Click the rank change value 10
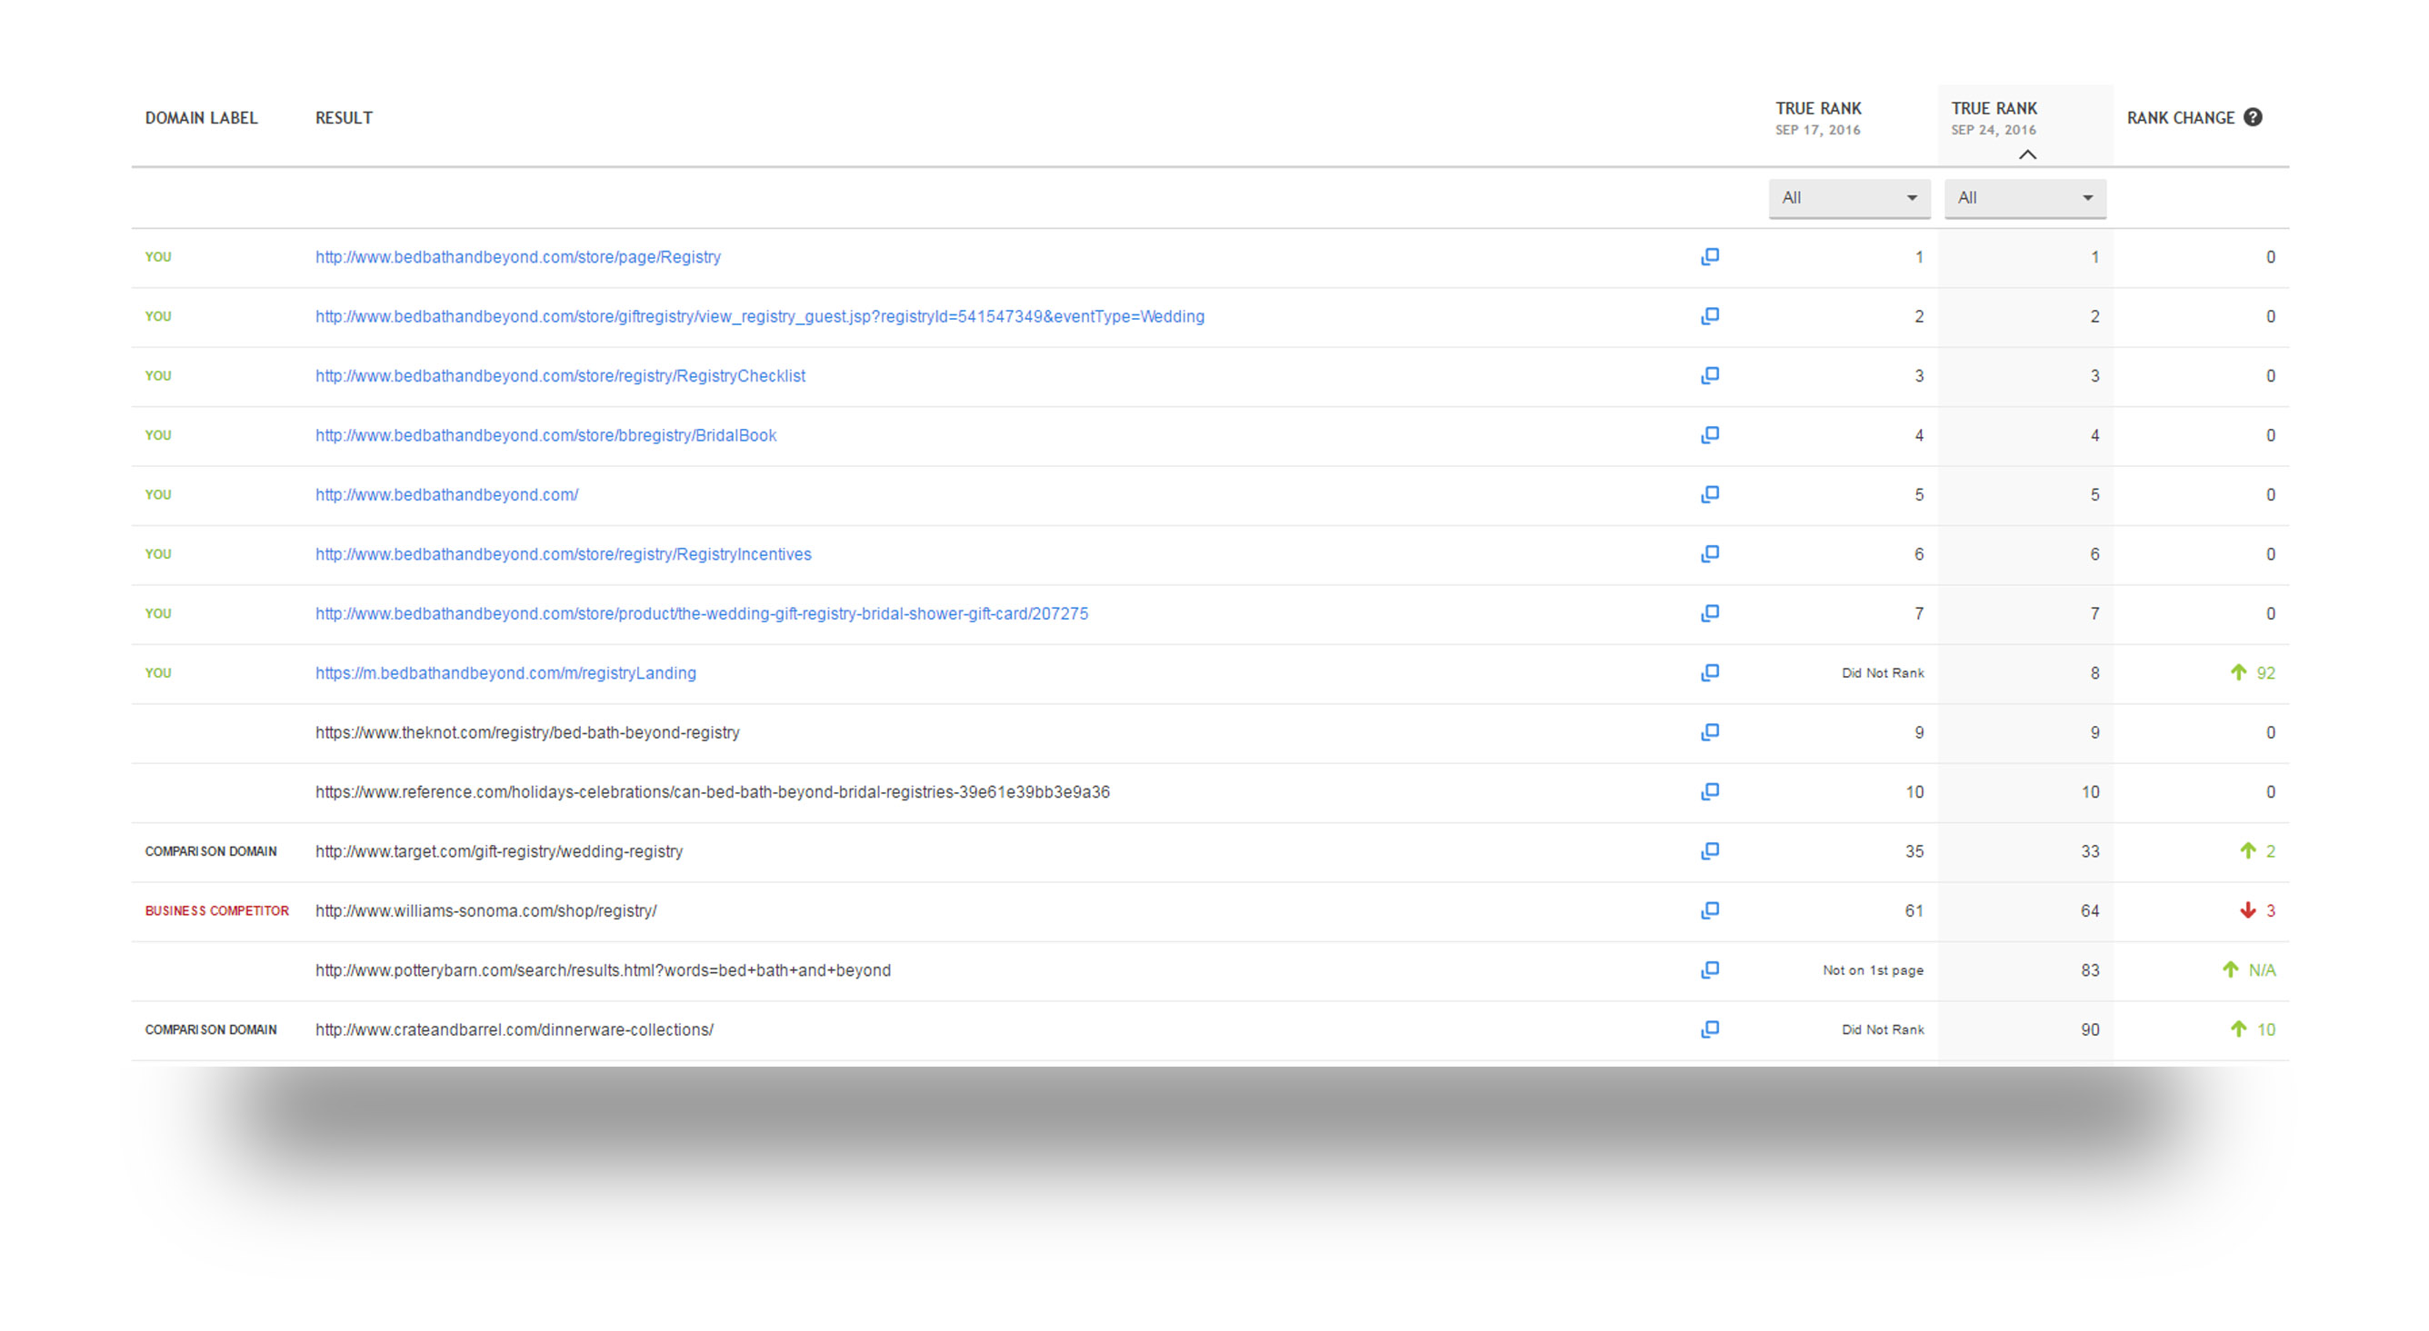This screenshot has height=1331, width=2429. (2266, 1029)
